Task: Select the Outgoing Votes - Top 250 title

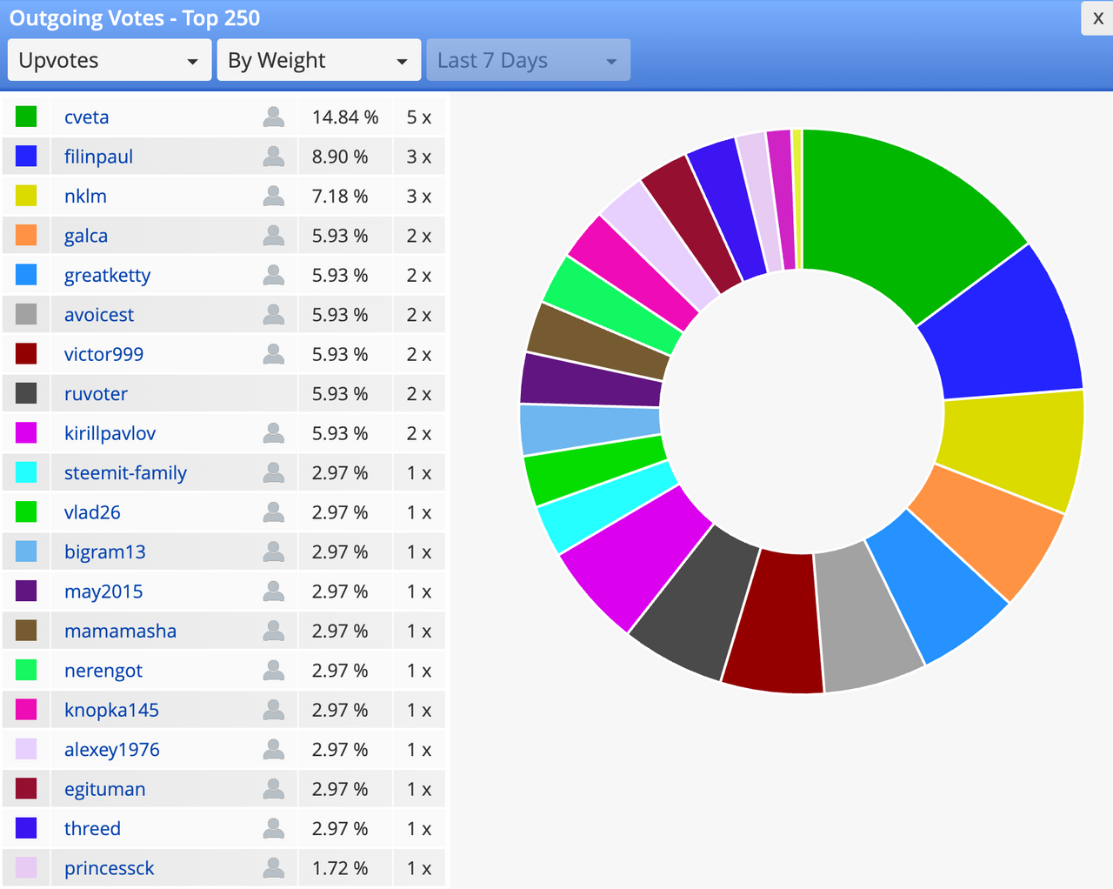Action: click(135, 18)
